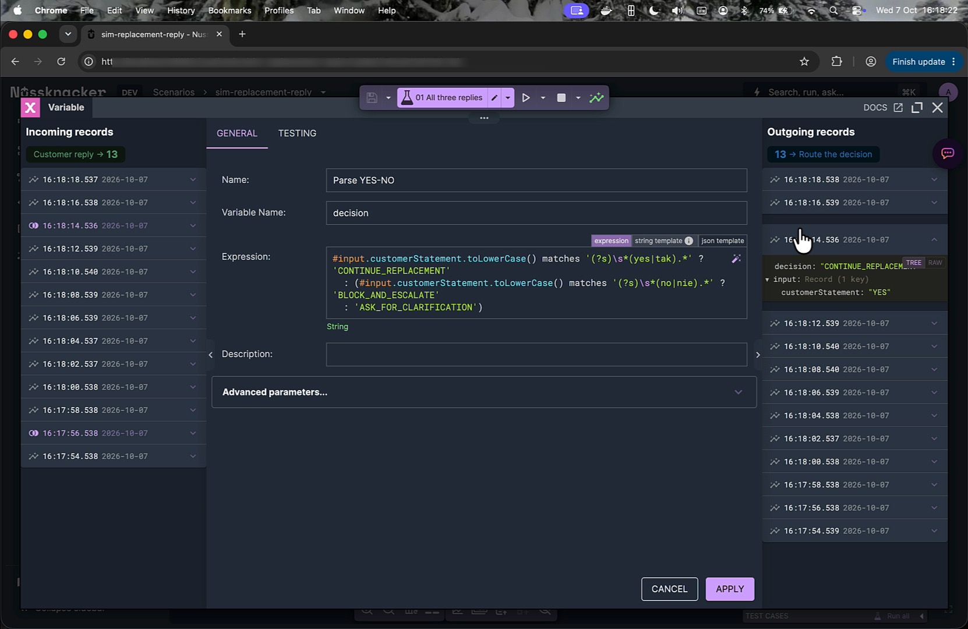Click the save scenario floppy icon
968x629 pixels.
tap(372, 98)
